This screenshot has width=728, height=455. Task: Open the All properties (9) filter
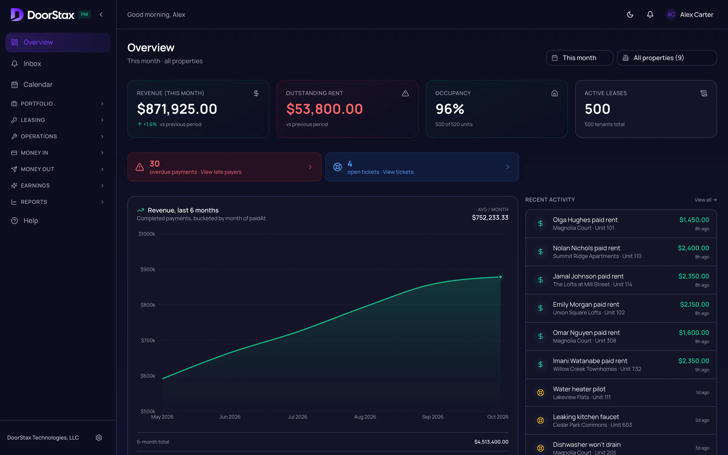point(667,58)
